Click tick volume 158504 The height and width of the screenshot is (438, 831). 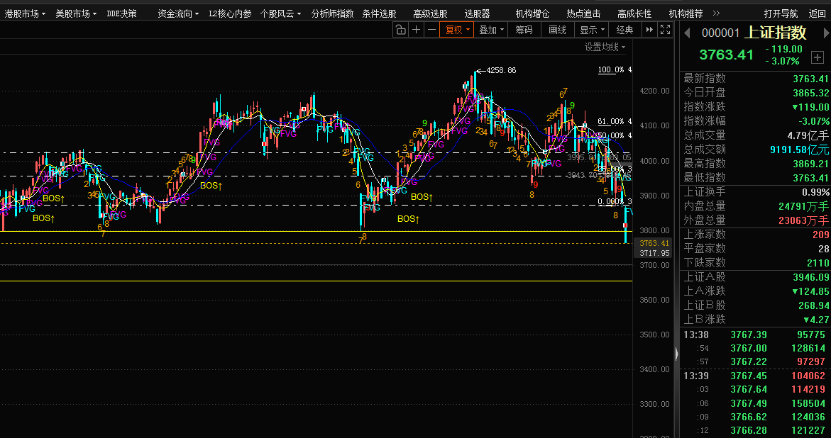click(x=807, y=403)
